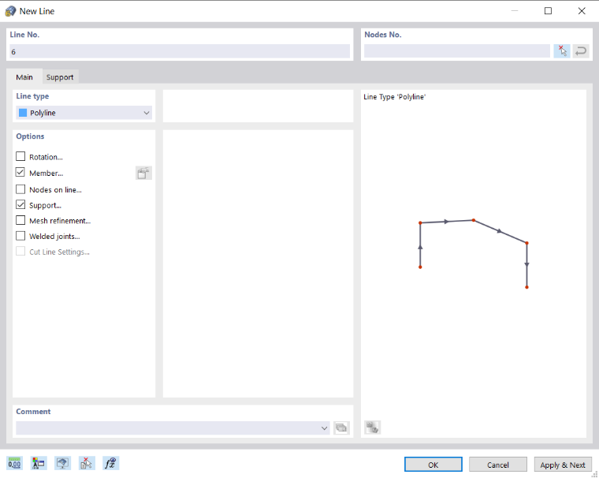Click the select nodes graphically icon

pyautogui.click(x=562, y=50)
